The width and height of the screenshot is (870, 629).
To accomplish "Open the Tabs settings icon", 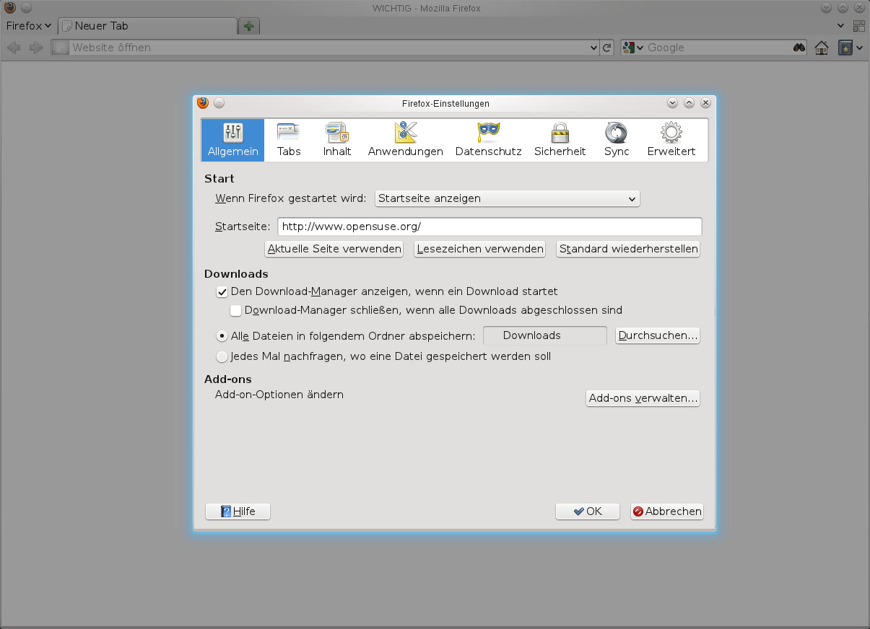I will (x=289, y=138).
